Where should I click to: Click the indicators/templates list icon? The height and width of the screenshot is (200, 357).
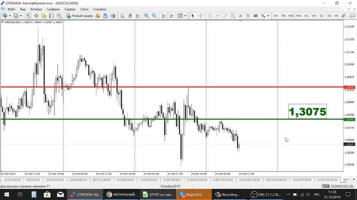[180, 16]
